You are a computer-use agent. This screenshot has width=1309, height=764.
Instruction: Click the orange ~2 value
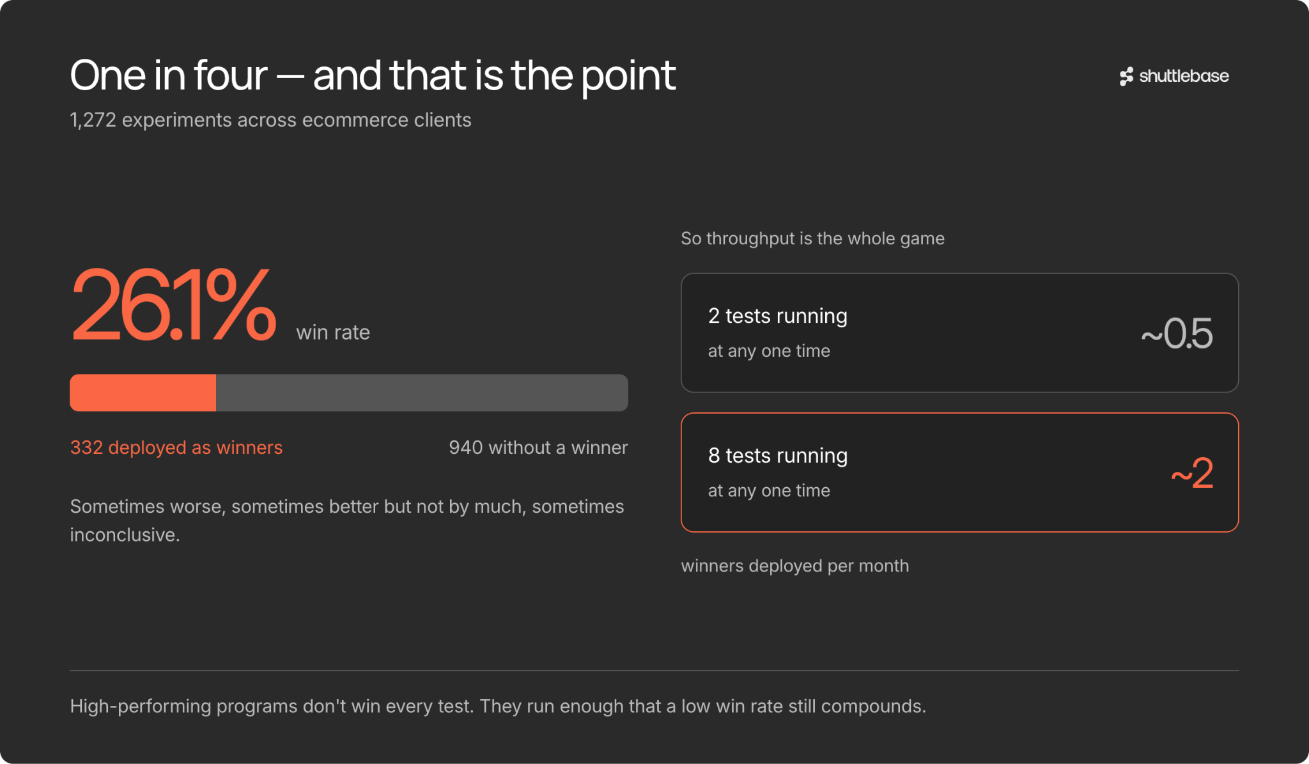1191,473
